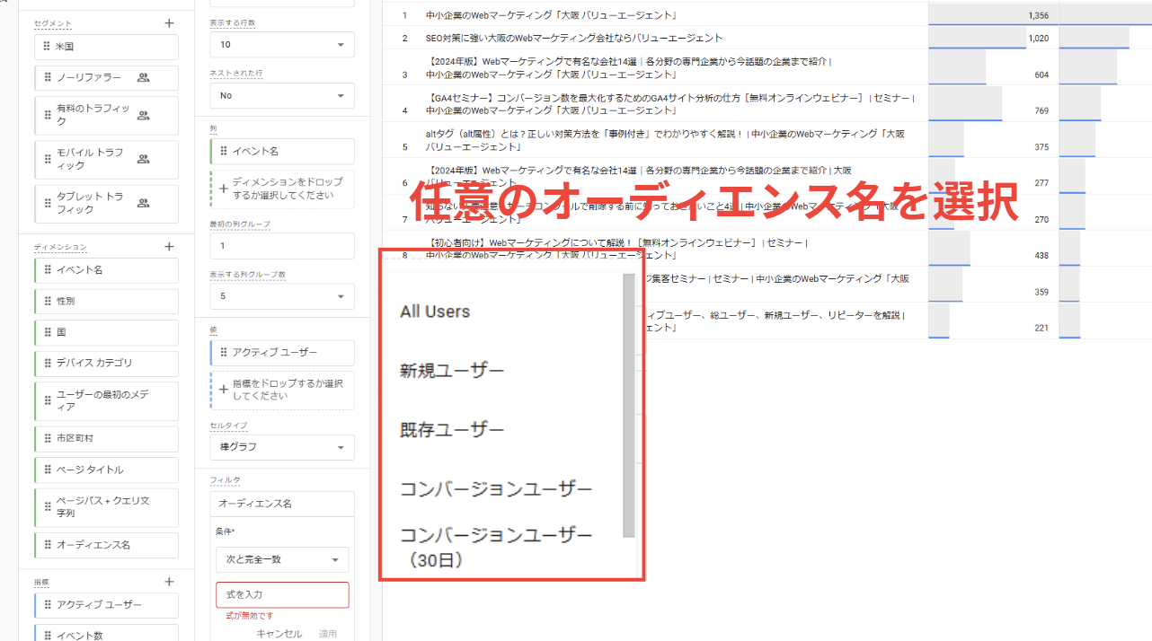The width and height of the screenshot is (1152, 641).
Task: Select All Users from audience list
Action: pyautogui.click(x=435, y=312)
